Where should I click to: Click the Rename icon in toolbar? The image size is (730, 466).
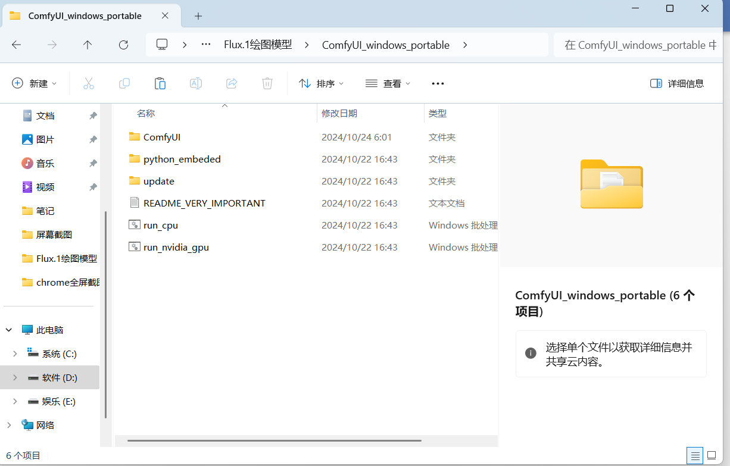click(x=195, y=83)
